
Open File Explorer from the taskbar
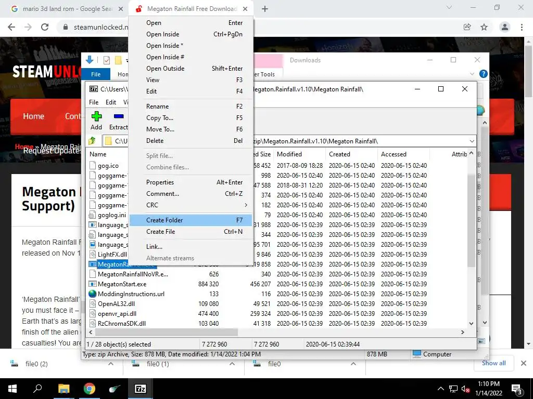(64, 389)
